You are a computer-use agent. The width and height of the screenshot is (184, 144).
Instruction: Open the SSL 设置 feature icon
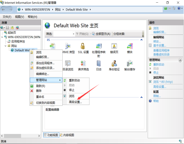point(83,48)
